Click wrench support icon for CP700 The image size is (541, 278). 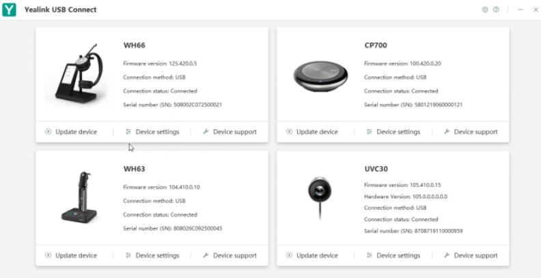point(447,132)
